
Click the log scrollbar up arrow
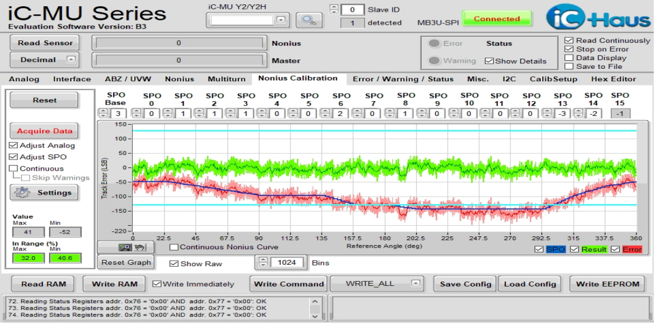pos(315,301)
